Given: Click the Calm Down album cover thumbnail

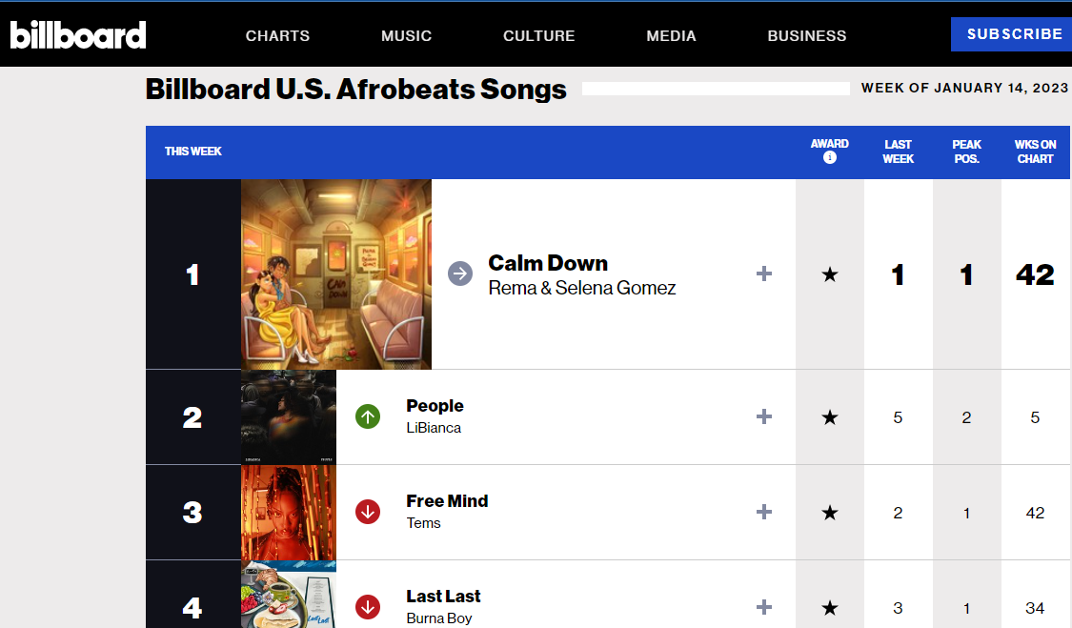Looking at the screenshot, I should point(336,274).
